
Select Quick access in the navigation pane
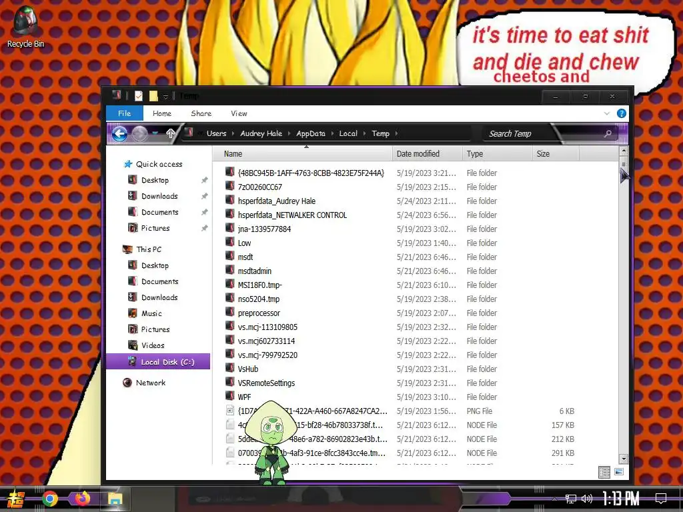point(159,164)
